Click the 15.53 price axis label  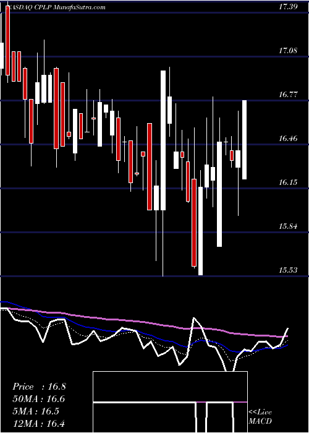click(x=288, y=270)
